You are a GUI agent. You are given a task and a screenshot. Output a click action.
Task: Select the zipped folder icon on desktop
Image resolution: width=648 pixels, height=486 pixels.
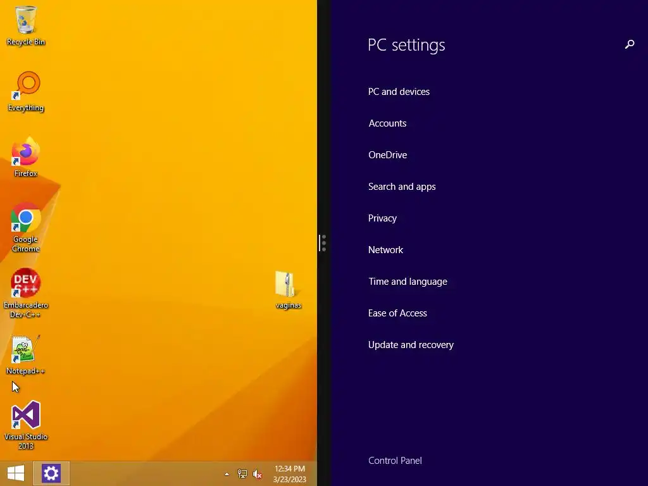(x=288, y=290)
